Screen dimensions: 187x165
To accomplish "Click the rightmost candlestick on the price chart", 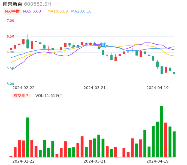I will pyautogui.click(x=174, y=73).
